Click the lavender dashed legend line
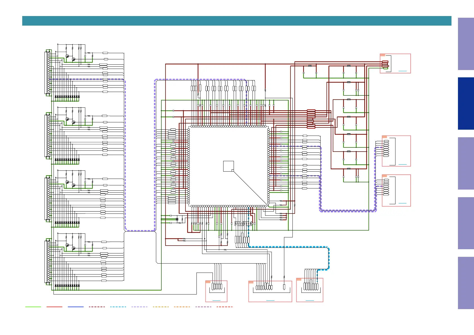Screen dimensions: 474x335 140,307
